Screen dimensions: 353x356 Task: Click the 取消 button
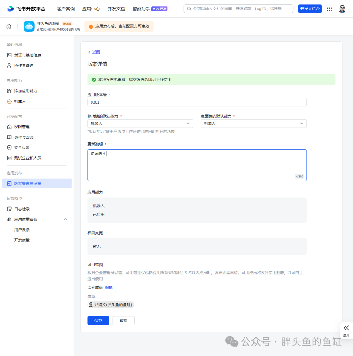[x=124, y=321]
